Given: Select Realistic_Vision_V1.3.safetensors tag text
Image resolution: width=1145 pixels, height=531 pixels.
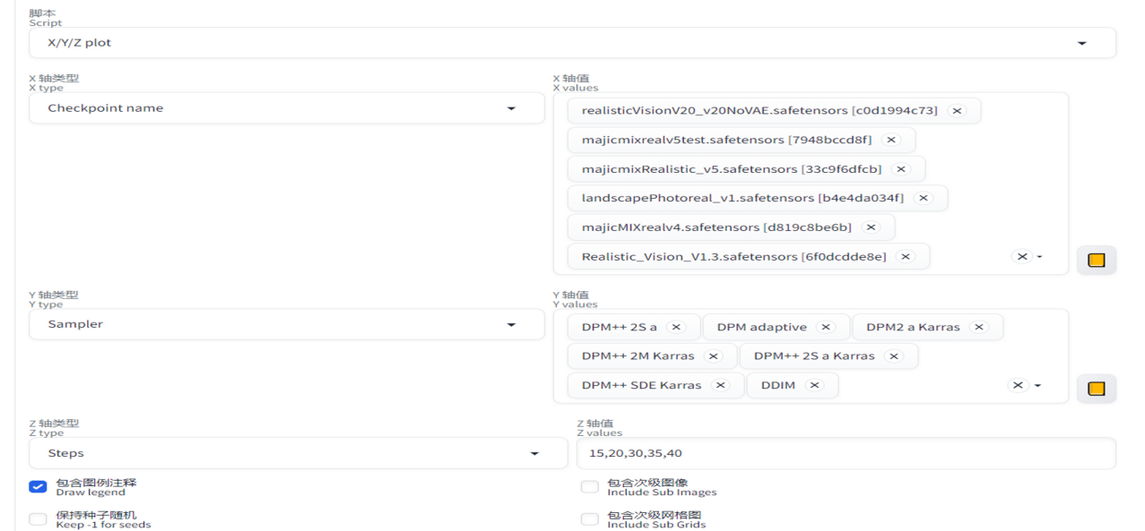Looking at the screenshot, I should coord(733,257).
